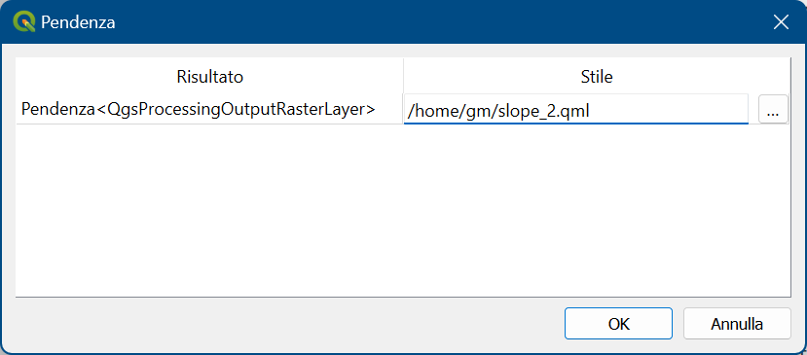The width and height of the screenshot is (807, 355).
Task: Click the Risultato column header
Action: pyautogui.click(x=209, y=77)
